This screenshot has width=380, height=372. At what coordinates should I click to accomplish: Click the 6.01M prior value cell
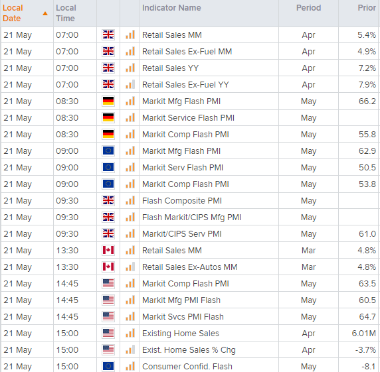[x=363, y=334]
